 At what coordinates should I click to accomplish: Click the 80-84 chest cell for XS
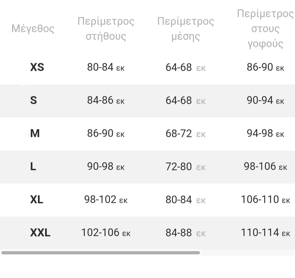(x=106, y=67)
